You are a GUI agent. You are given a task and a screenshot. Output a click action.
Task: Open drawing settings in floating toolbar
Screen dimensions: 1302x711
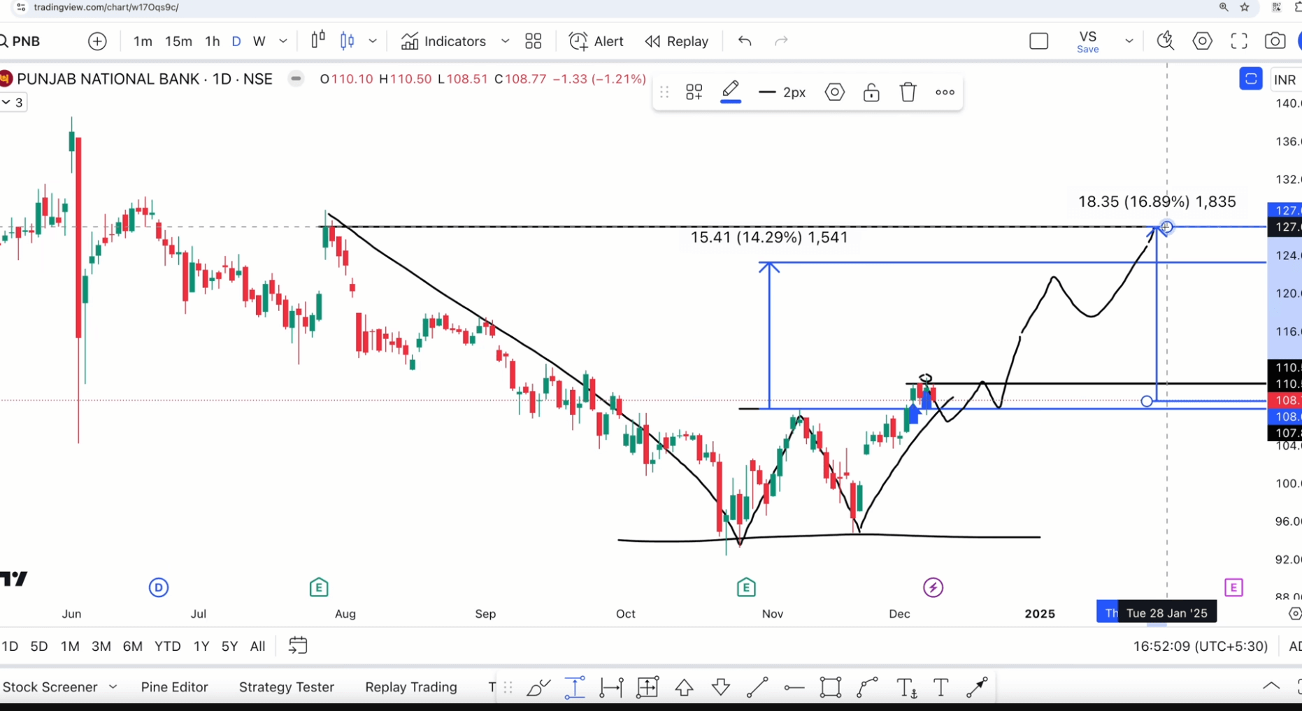[835, 92]
